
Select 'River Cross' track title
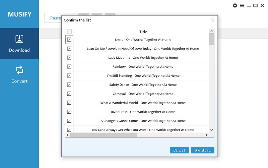pos(143,112)
